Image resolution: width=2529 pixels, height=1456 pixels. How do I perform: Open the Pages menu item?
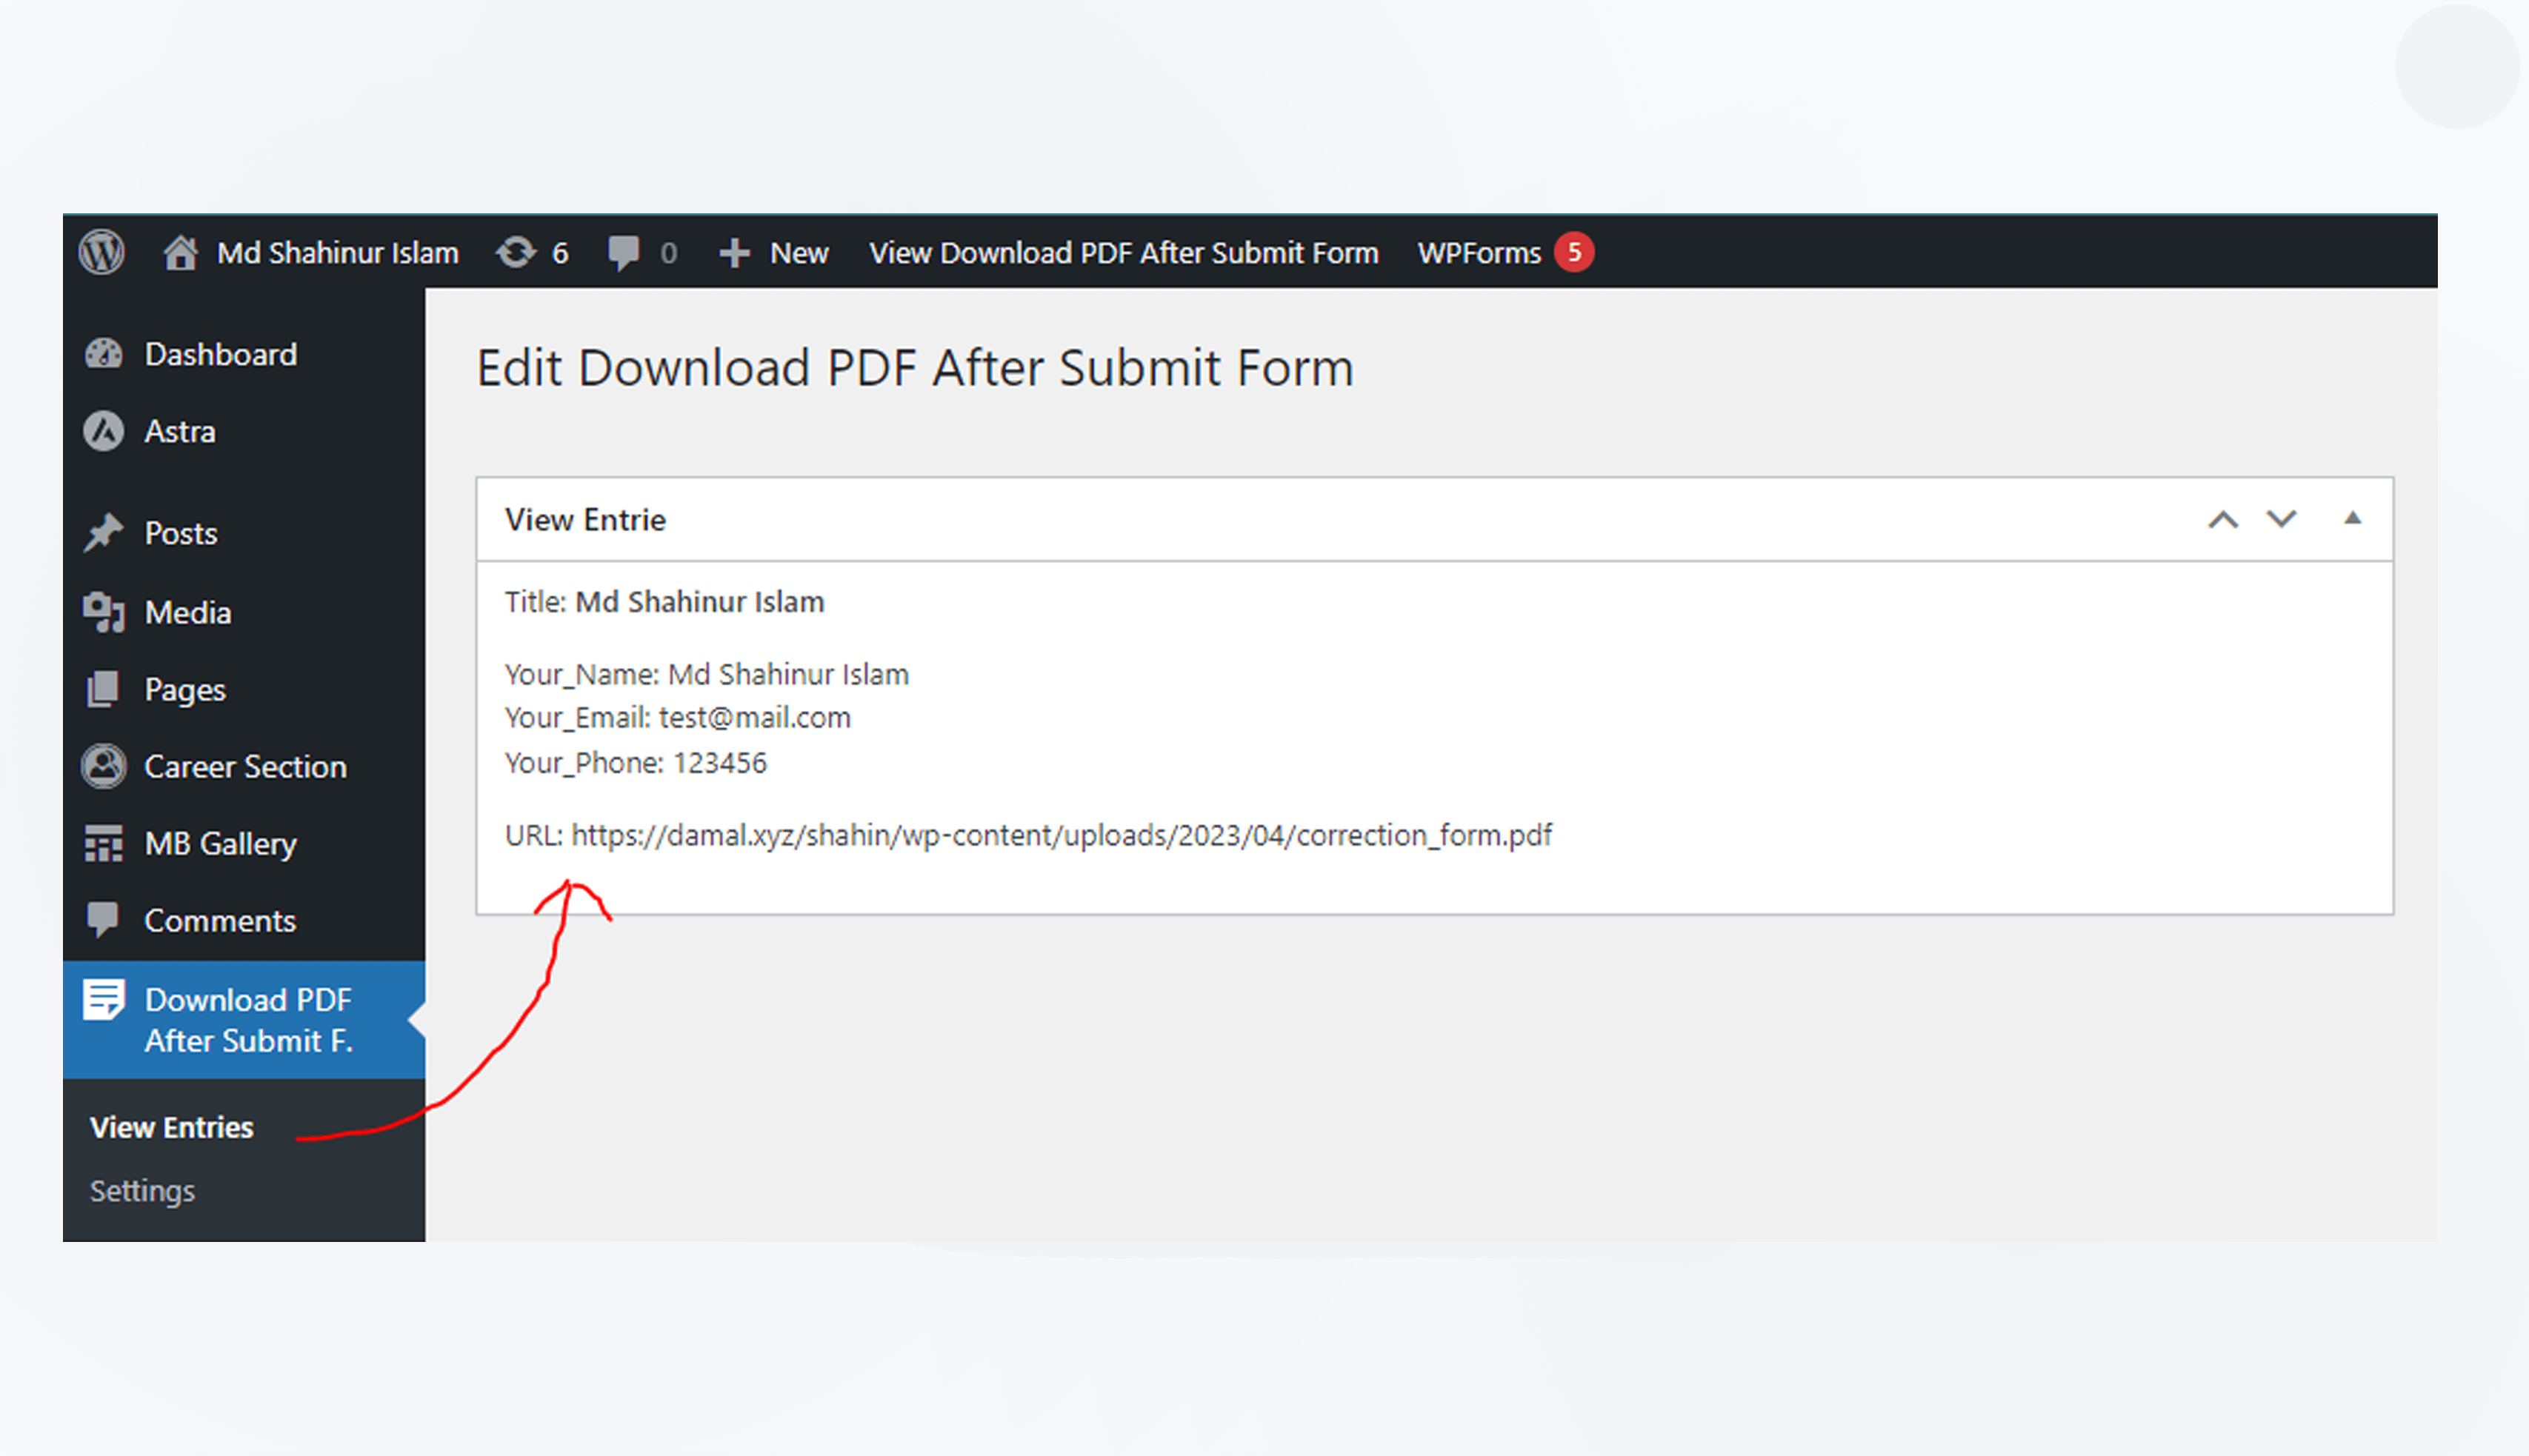[185, 690]
